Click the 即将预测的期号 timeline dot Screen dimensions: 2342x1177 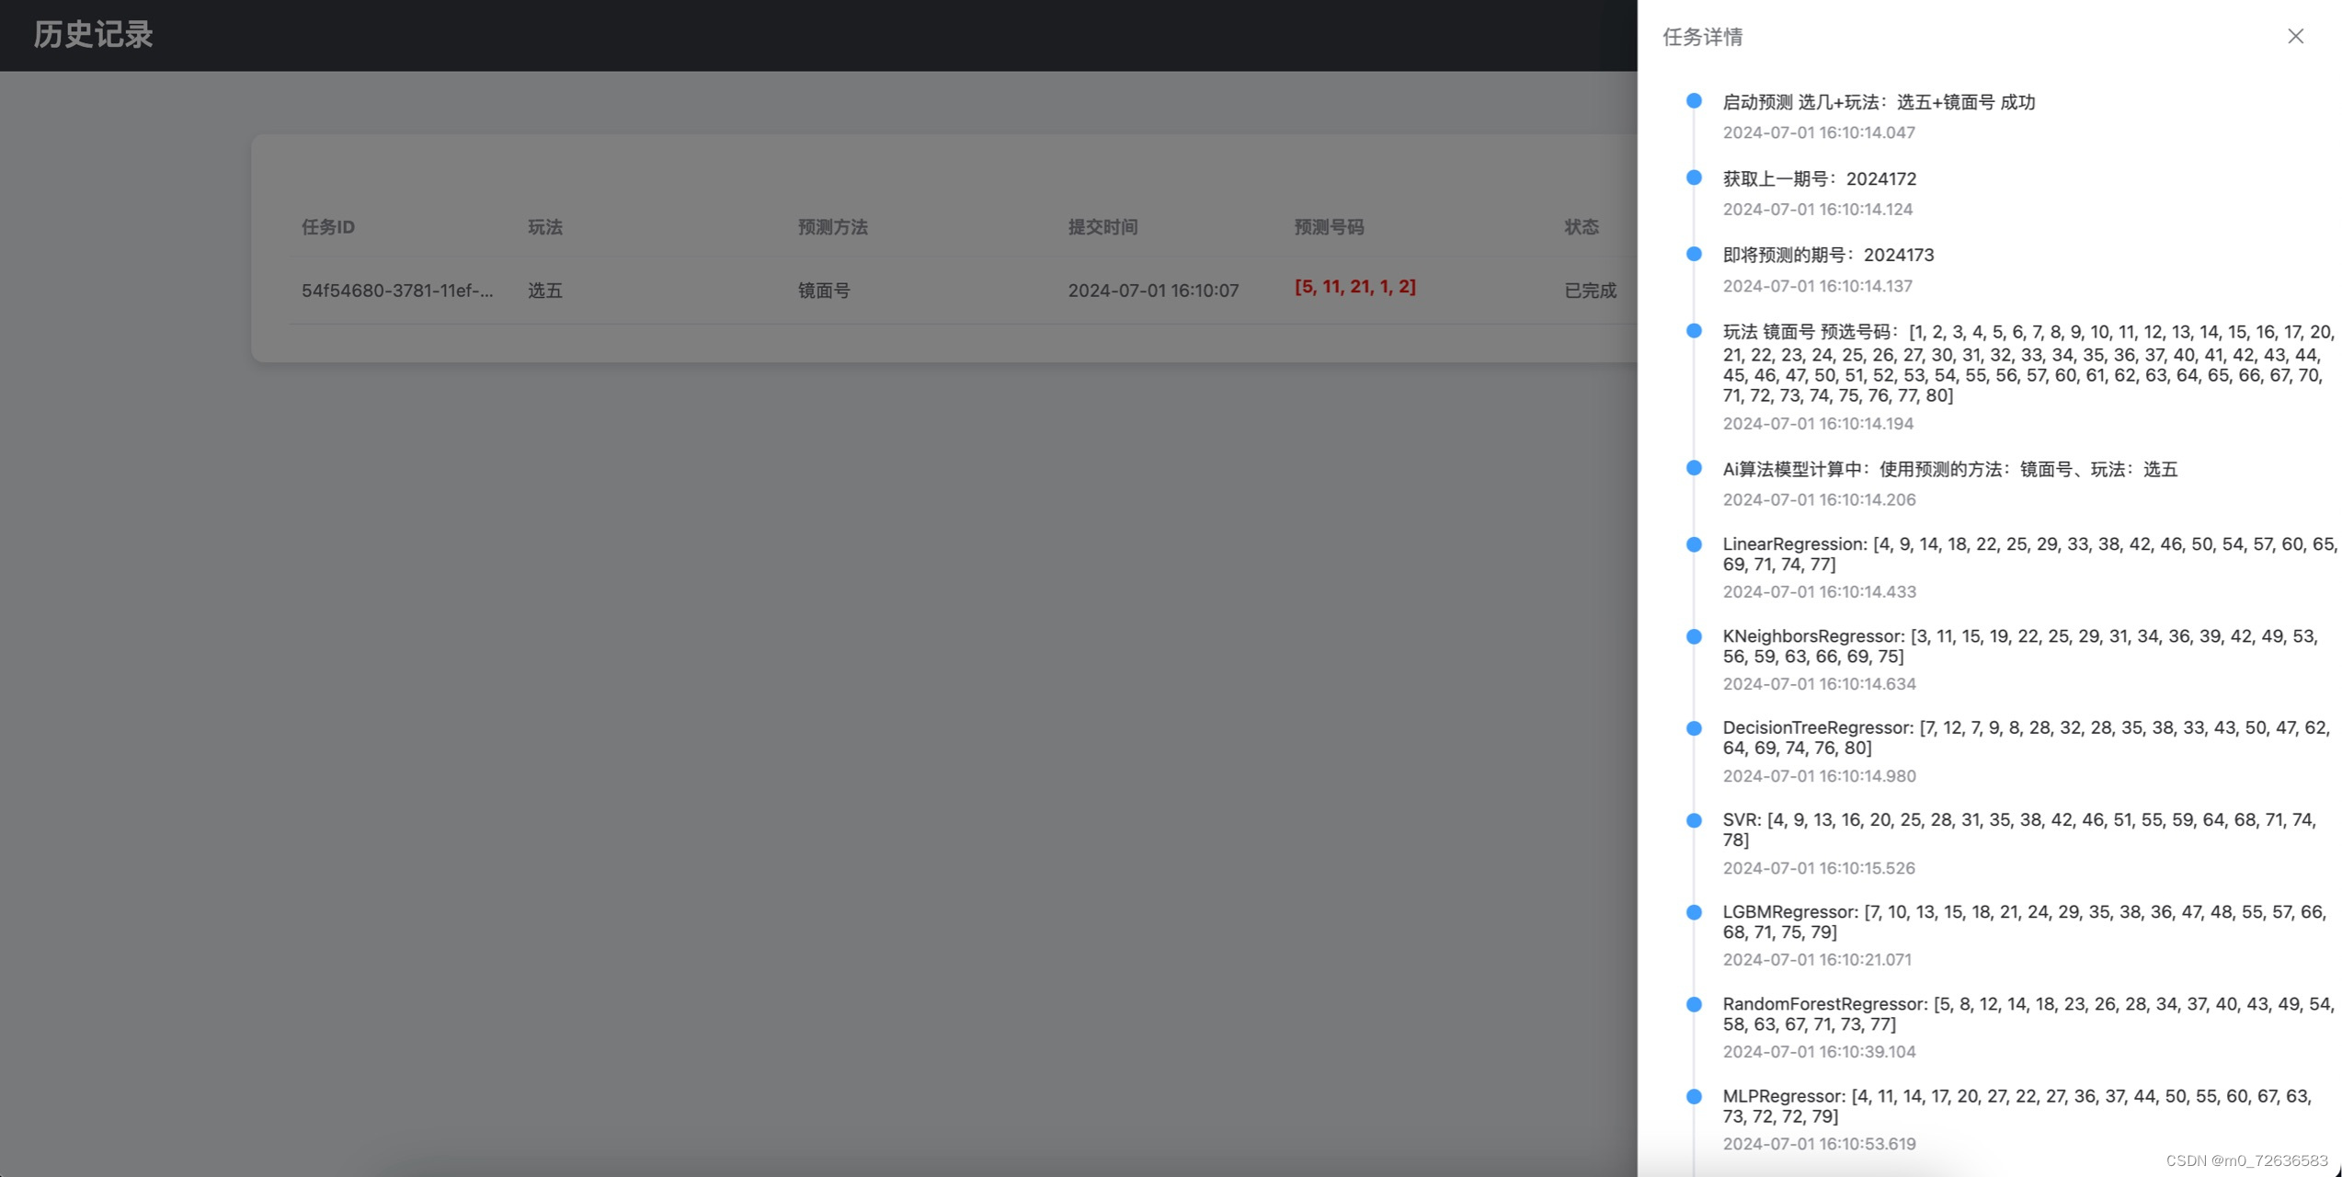coord(1694,254)
